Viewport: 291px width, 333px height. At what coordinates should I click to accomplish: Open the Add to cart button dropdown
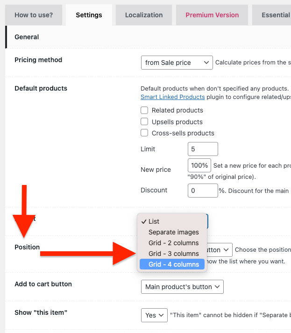click(x=182, y=287)
